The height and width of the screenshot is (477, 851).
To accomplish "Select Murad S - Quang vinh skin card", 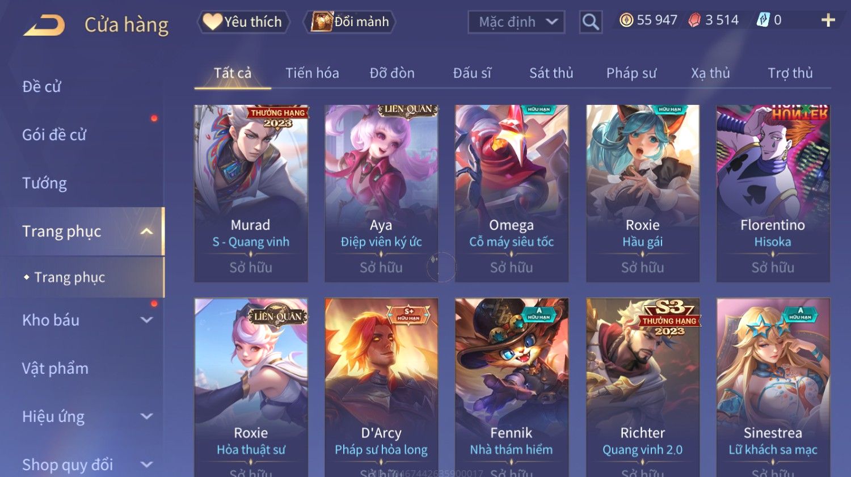I will point(251,193).
